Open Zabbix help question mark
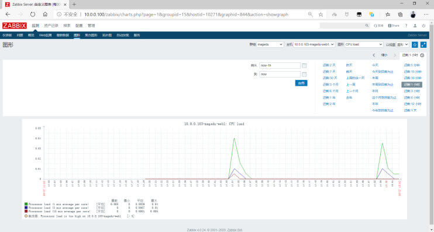This screenshot has width=434, height=232. (406, 26)
